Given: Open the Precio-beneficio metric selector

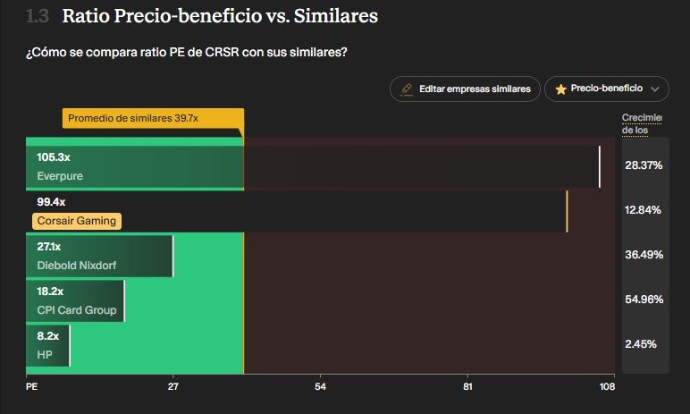Looking at the screenshot, I should click(x=607, y=89).
